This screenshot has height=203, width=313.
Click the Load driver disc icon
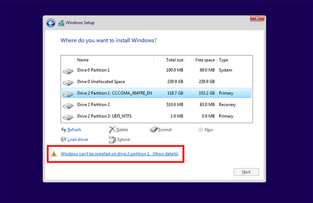pyautogui.click(x=64, y=140)
